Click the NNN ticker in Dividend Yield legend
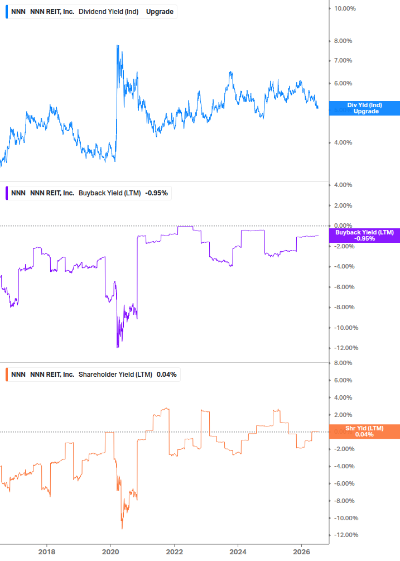 [18, 12]
